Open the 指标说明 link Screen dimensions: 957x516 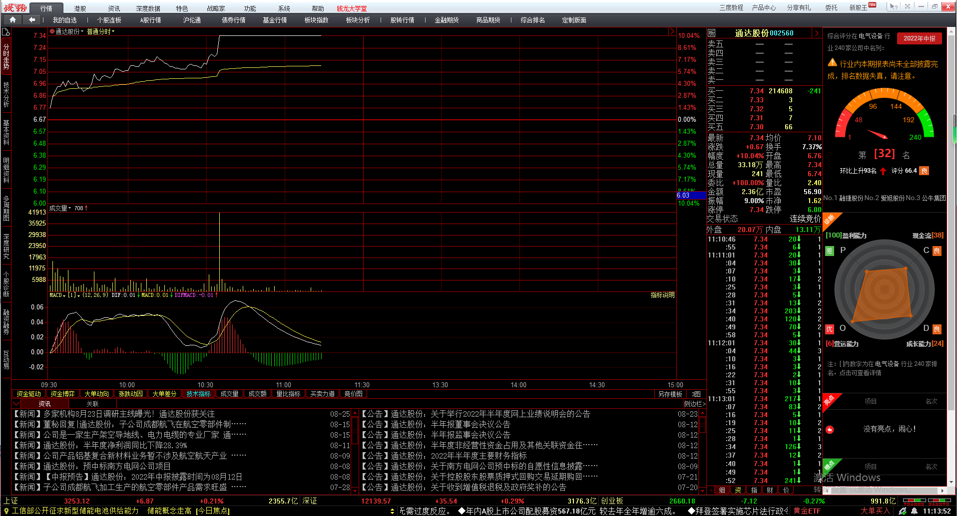coord(662,295)
